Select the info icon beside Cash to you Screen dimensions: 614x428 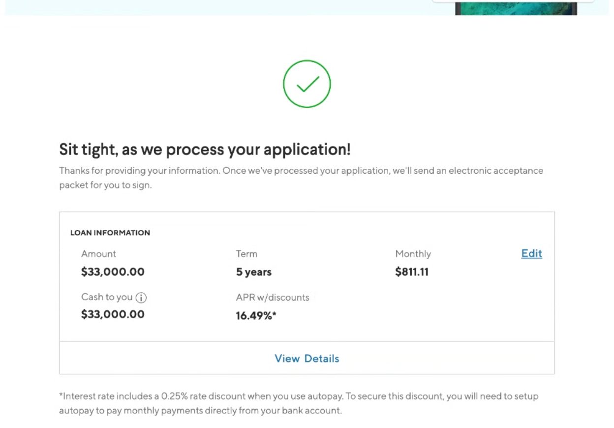tap(142, 297)
